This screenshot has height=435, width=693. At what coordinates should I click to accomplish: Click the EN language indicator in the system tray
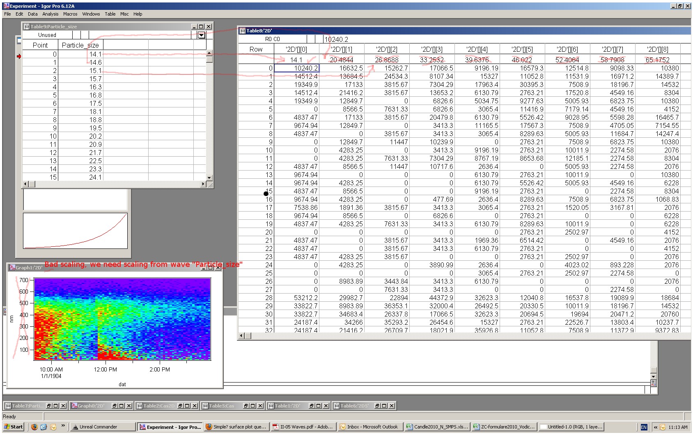click(645, 427)
